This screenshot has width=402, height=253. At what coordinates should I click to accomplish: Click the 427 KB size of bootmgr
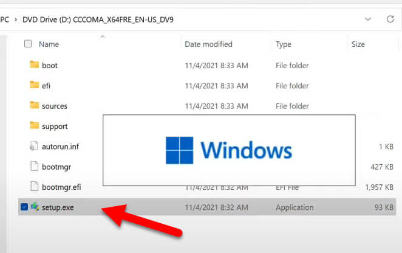pos(382,167)
